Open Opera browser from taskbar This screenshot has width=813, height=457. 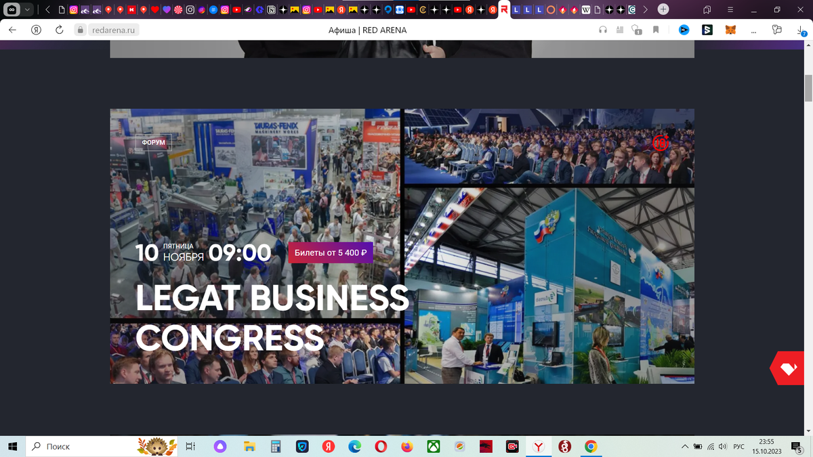point(381,446)
